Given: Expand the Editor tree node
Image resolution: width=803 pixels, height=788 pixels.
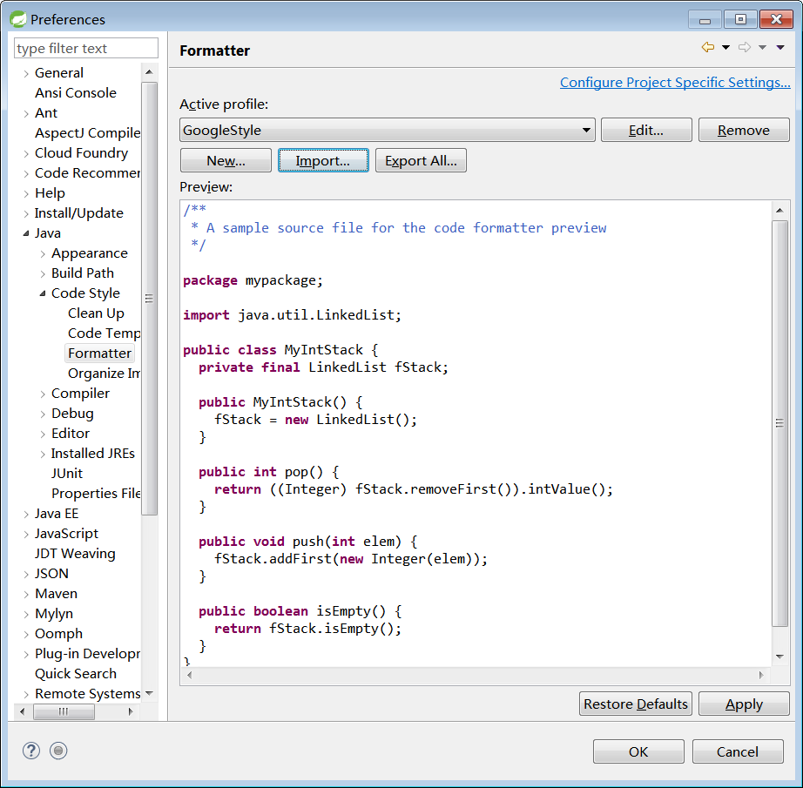Looking at the screenshot, I should coord(43,434).
